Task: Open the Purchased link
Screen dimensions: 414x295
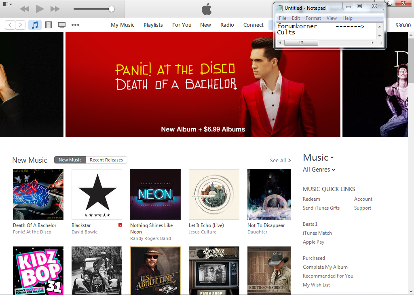Action: (x=314, y=258)
